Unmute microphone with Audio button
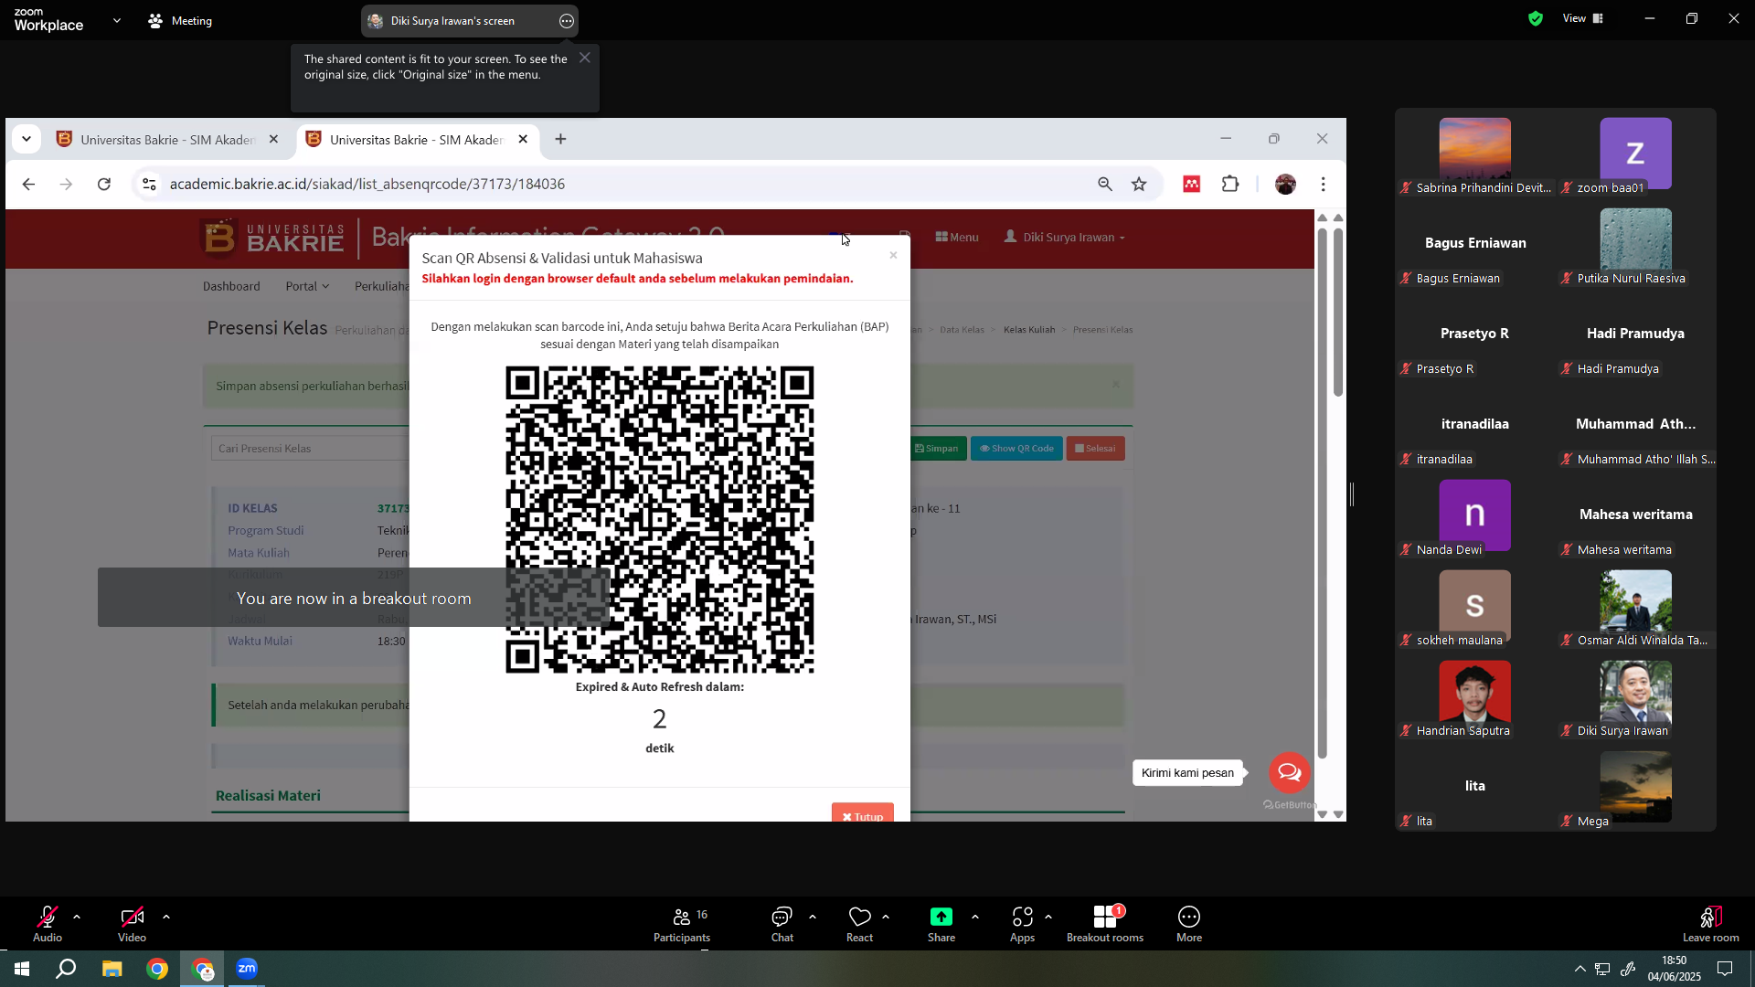Image resolution: width=1755 pixels, height=987 pixels. pyautogui.click(x=48, y=923)
